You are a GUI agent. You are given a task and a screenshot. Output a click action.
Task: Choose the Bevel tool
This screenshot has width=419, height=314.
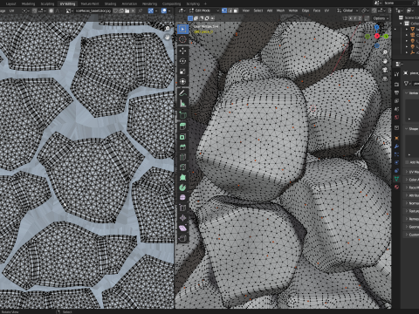(182, 147)
